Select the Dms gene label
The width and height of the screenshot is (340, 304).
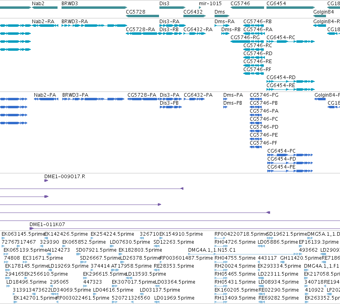tap(220, 12)
